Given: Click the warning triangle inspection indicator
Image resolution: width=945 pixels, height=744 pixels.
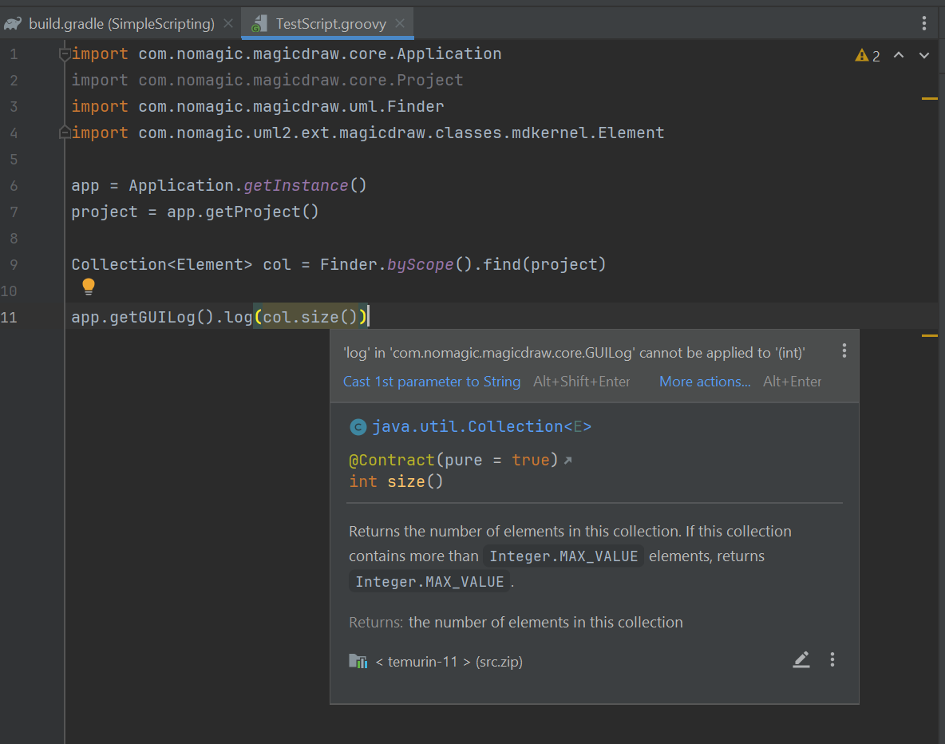Looking at the screenshot, I should point(862,56).
